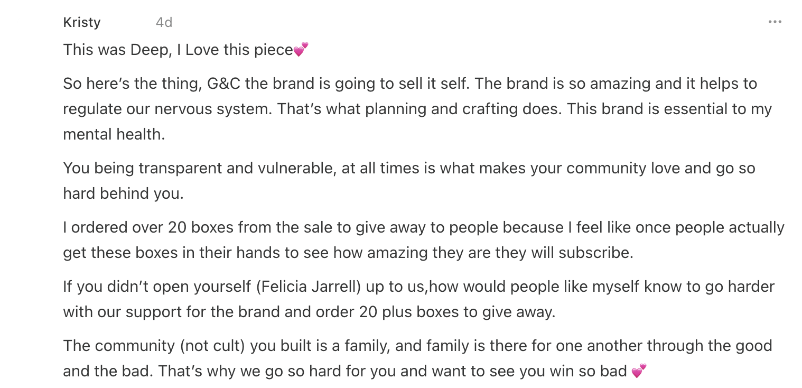Click the "4d" comment timestamp
Viewport: 802px width, 388px height.
[x=164, y=22]
